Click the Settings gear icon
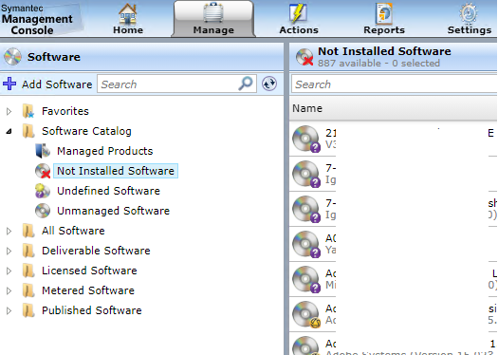This screenshot has height=355, width=498. click(x=469, y=13)
